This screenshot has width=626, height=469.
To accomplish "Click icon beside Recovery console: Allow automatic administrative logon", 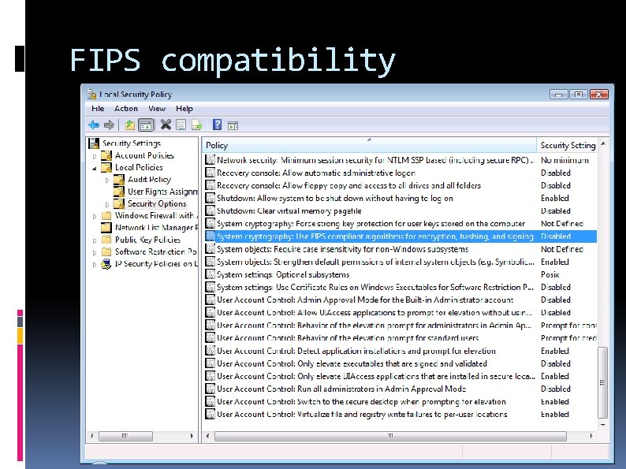I will pos(210,173).
